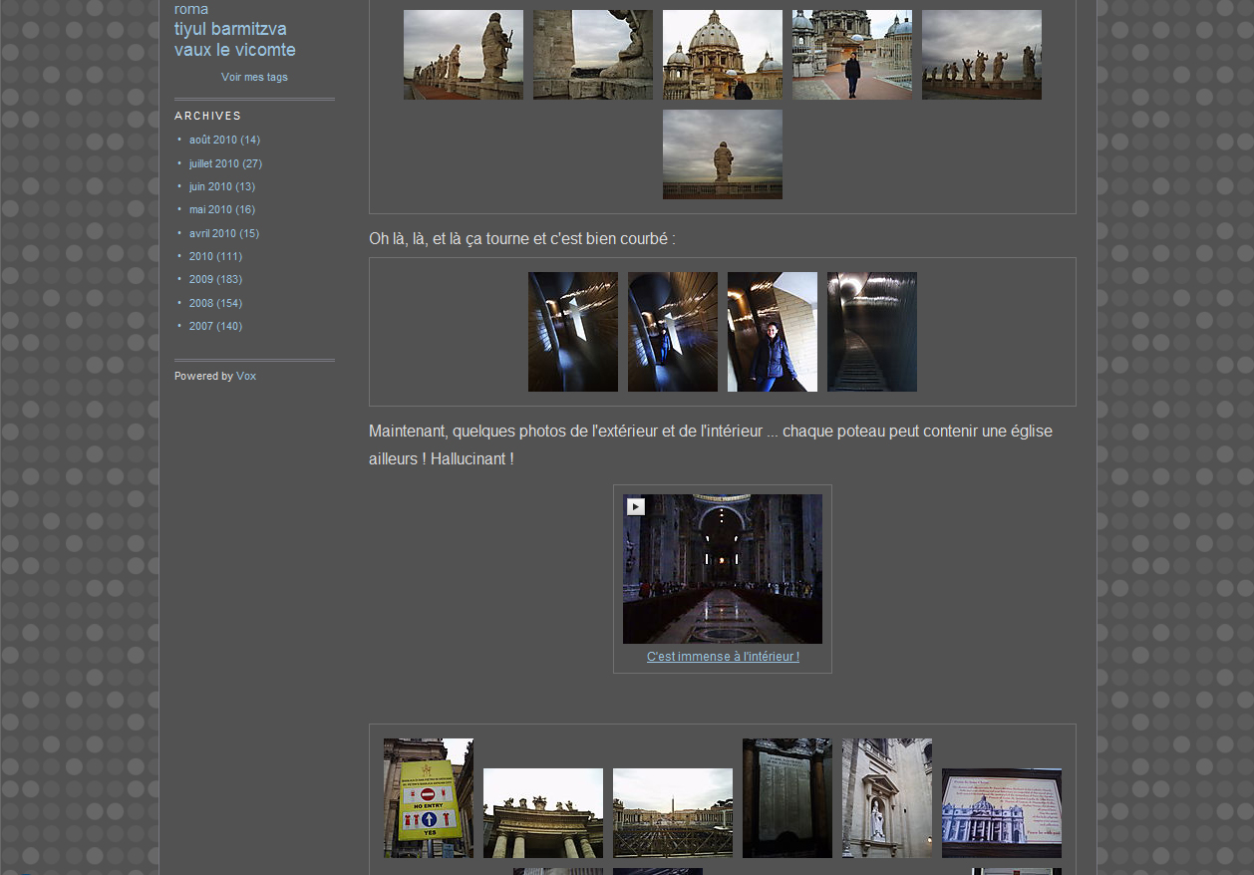Open the juillet 2010 archive
Viewport: 1254px width, 875px height.
click(x=213, y=163)
